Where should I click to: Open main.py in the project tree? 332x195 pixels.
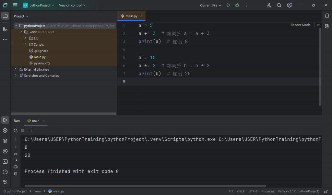pyautogui.click(x=40, y=57)
